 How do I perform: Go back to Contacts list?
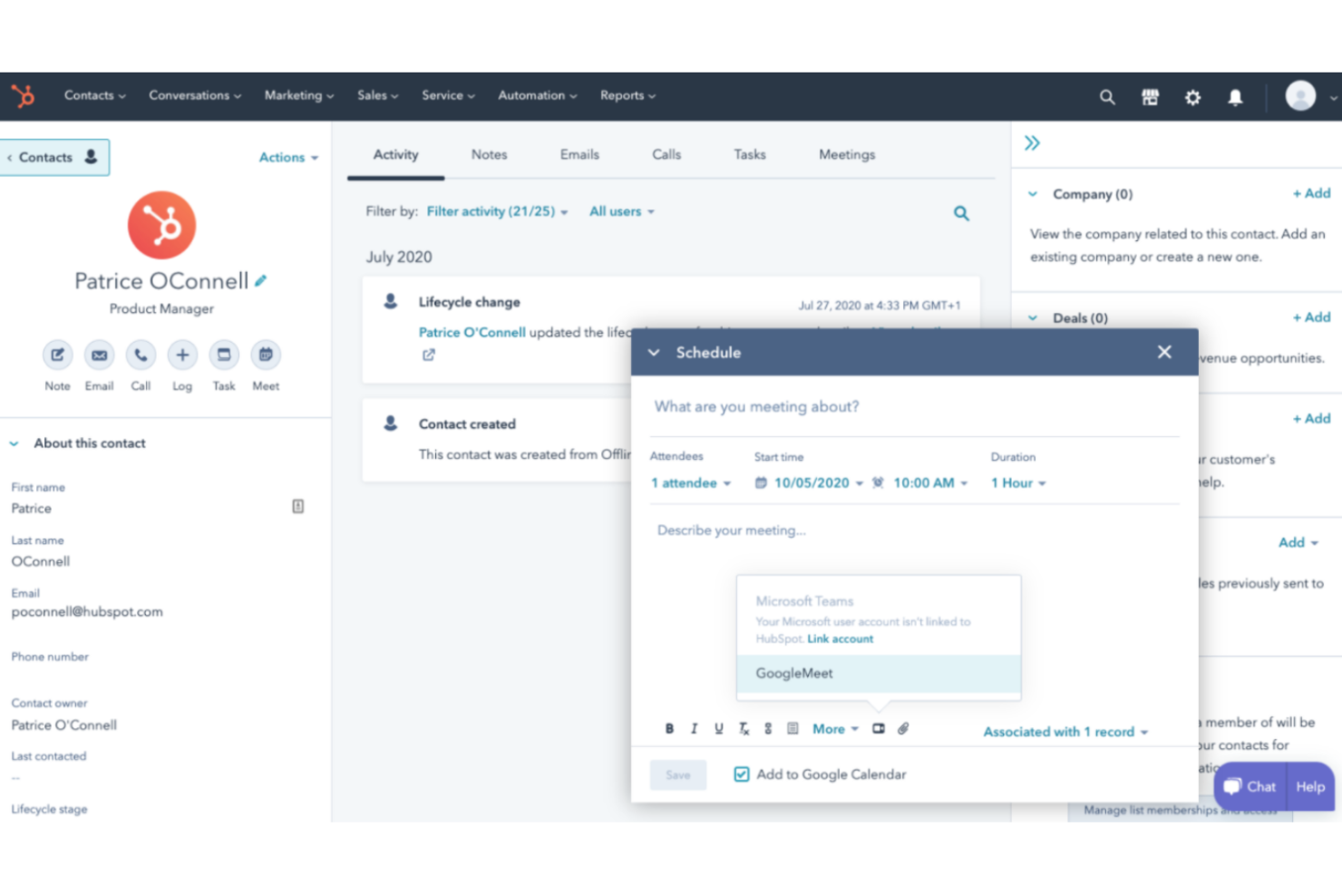(54, 157)
